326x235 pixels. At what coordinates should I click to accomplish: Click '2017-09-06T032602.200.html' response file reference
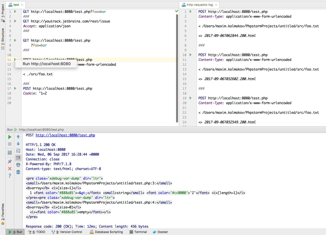(230, 79)
